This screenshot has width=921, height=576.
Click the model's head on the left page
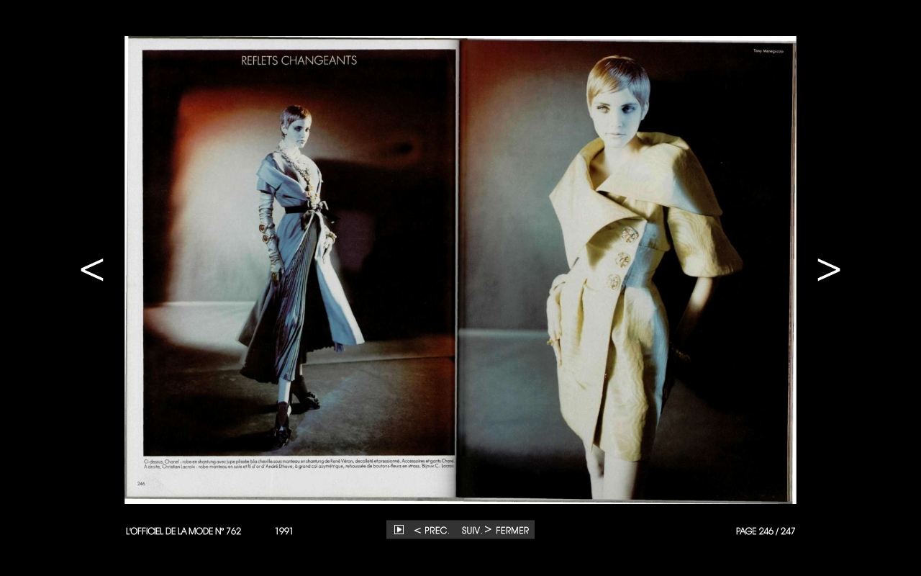click(295, 124)
